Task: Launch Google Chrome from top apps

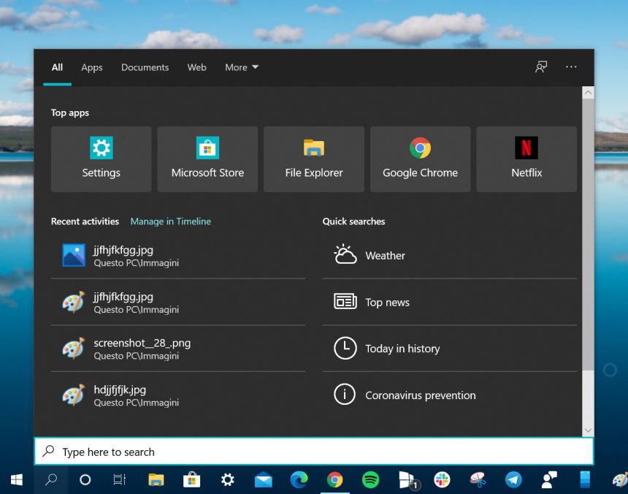Action: (x=420, y=159)
